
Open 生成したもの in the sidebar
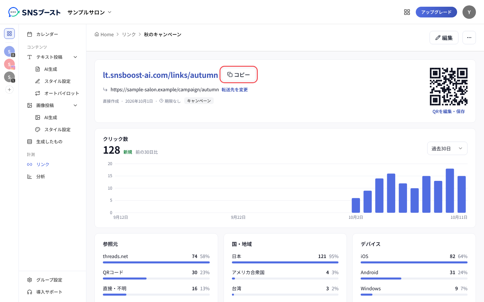52,142
